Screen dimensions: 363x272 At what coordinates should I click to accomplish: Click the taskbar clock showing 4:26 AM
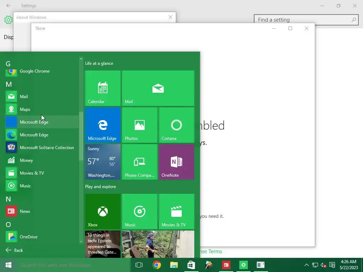[x=349, y=265]
